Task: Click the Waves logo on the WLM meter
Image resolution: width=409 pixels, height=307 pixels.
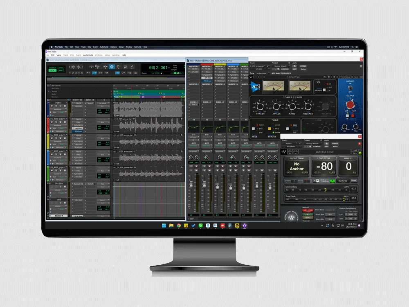Action: [x=284, y=151]
